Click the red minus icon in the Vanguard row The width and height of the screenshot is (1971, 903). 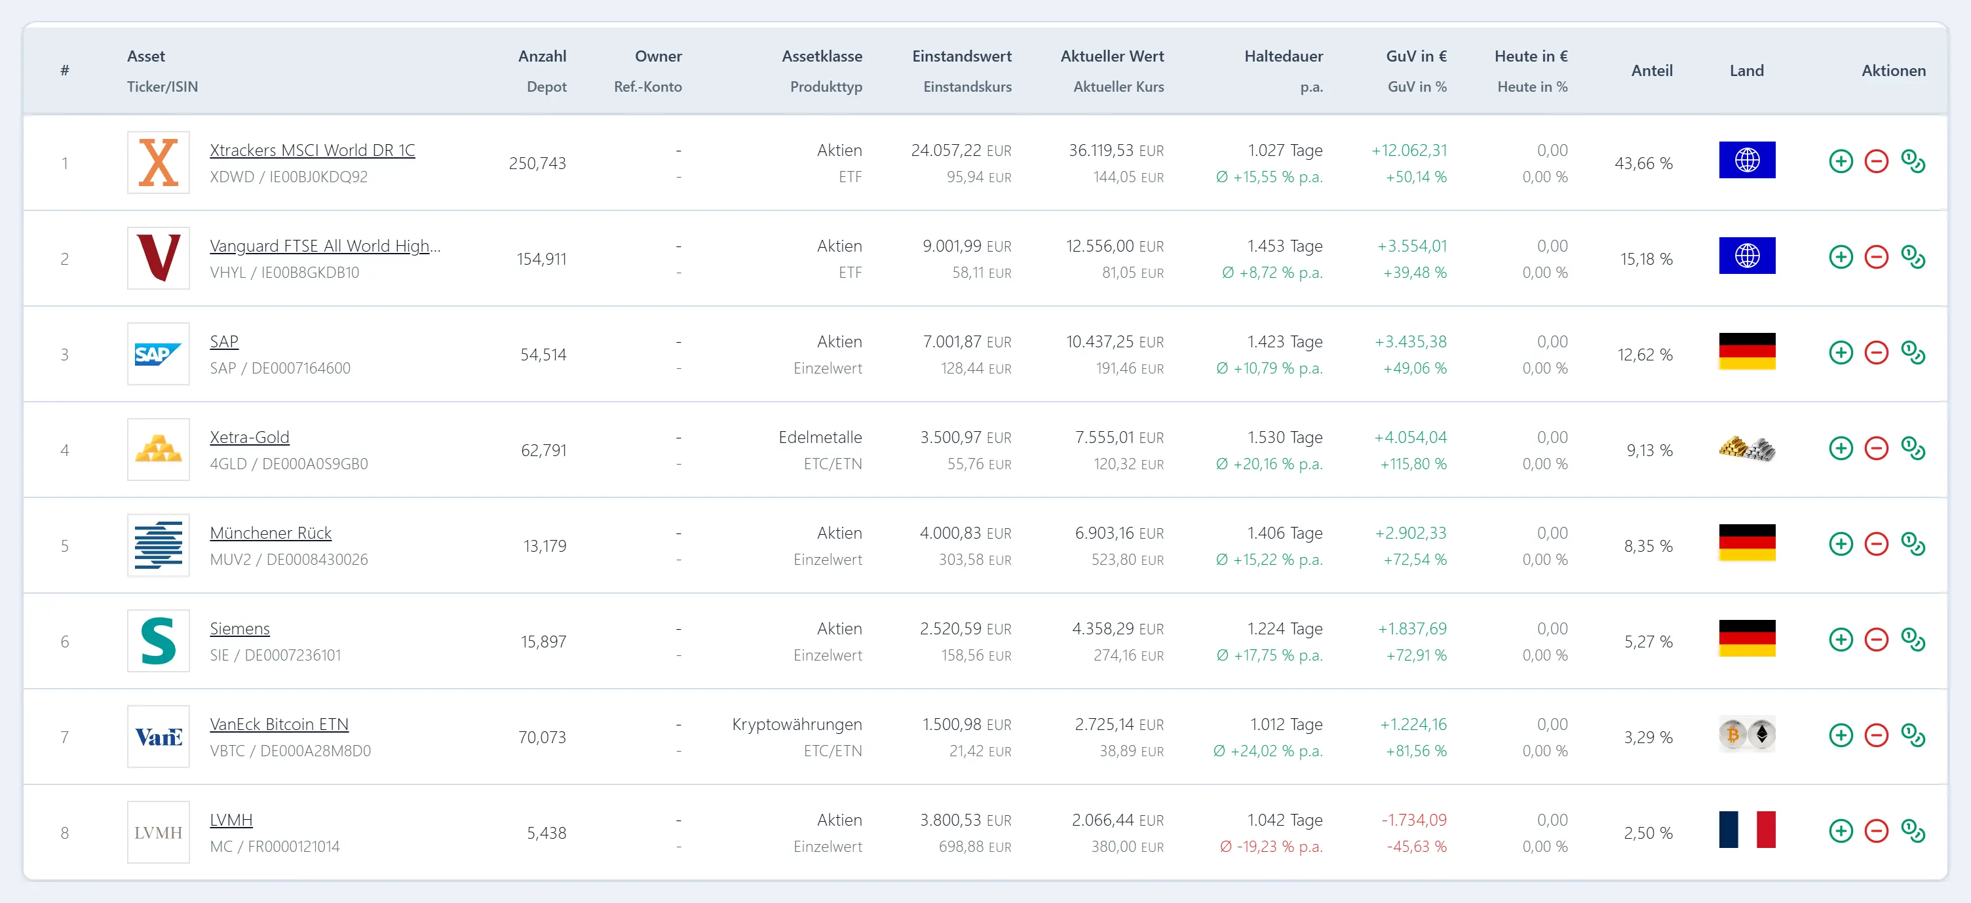click(1876, 257)
